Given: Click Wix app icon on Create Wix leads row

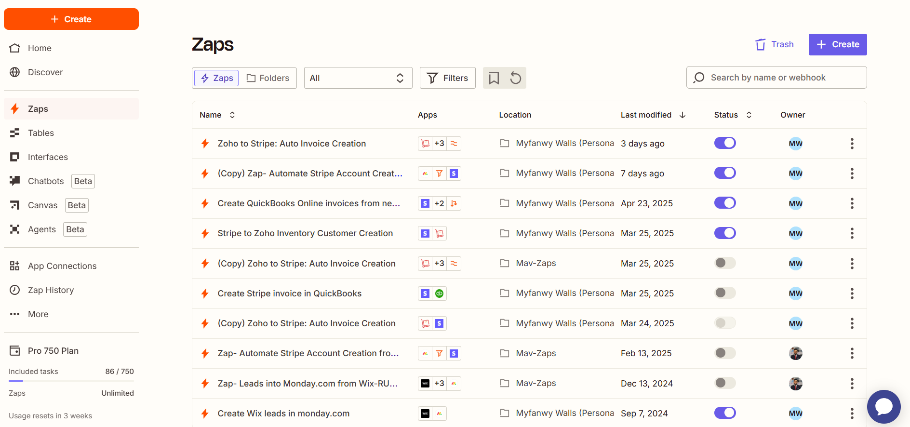Looking at the screenshot, I should click(425, 414).
